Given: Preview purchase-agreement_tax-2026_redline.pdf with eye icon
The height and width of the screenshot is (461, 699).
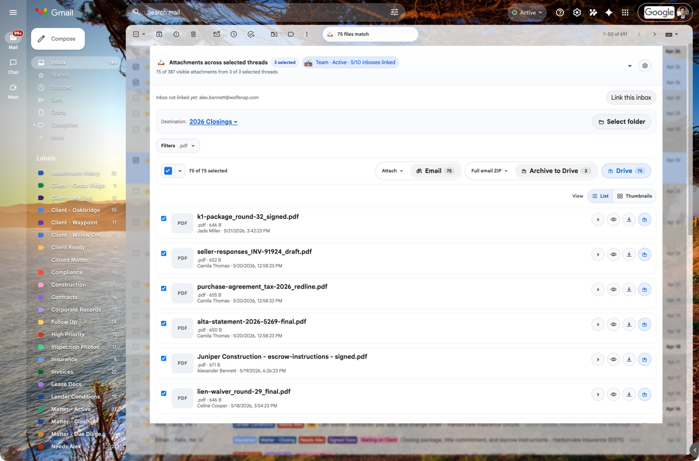Looking at the screenshot, I should point(614,290).
